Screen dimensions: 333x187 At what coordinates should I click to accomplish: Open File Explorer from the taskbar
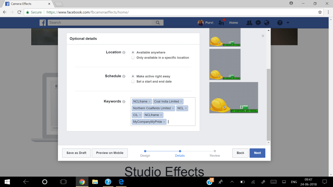coord(95,182)
